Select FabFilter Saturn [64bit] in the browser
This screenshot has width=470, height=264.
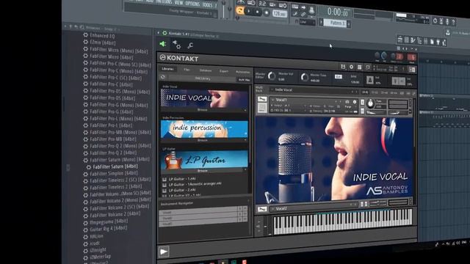pos(115,166)
